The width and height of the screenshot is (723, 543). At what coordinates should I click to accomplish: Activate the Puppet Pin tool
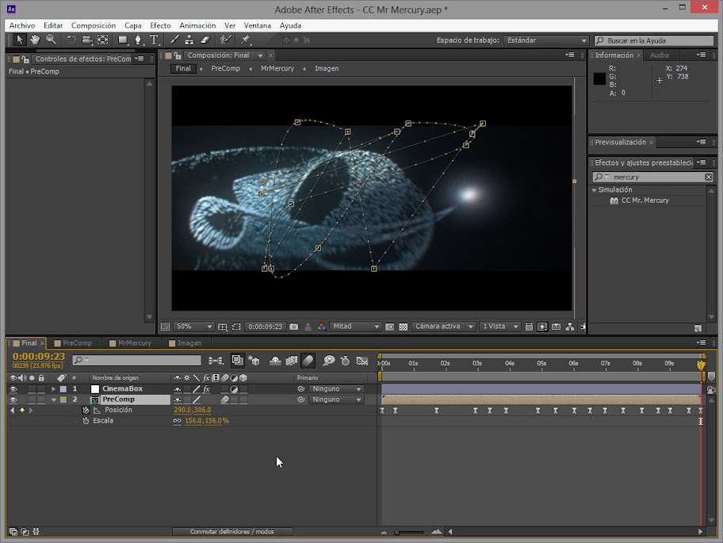click(246, 40)
